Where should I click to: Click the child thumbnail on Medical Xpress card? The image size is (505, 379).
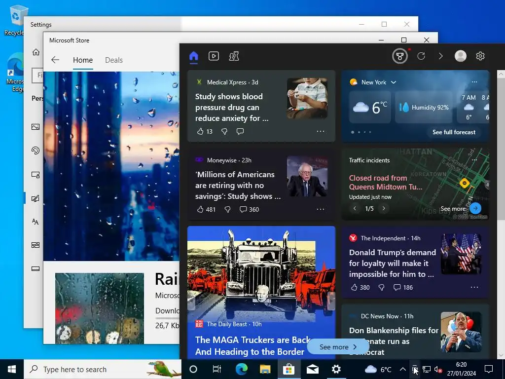coord(307,98)
